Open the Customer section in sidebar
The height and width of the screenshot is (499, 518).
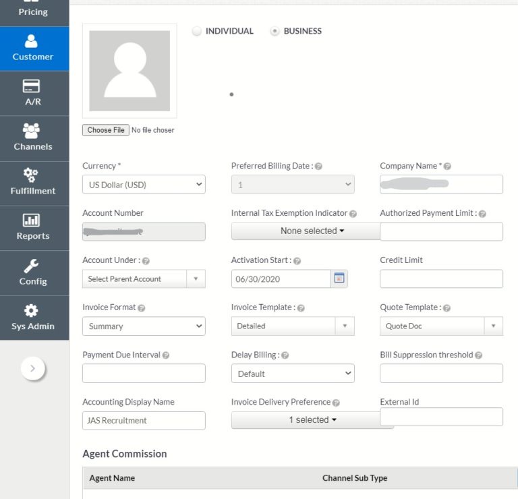[33, 49]
